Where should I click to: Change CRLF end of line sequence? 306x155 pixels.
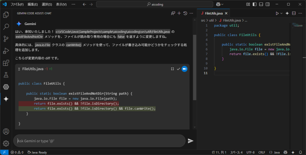[262, 152]
